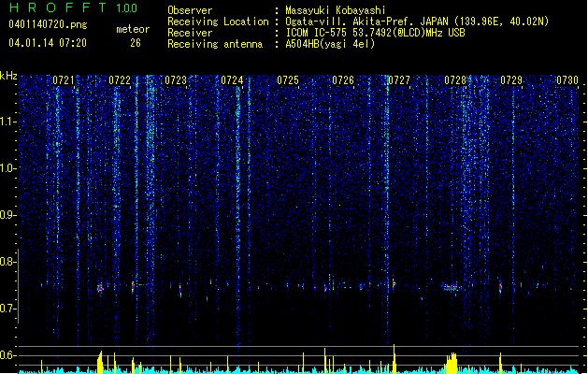Click the 0.9 kHz axis label
Screen dimensions: 588x374
[x=8, y=215]
